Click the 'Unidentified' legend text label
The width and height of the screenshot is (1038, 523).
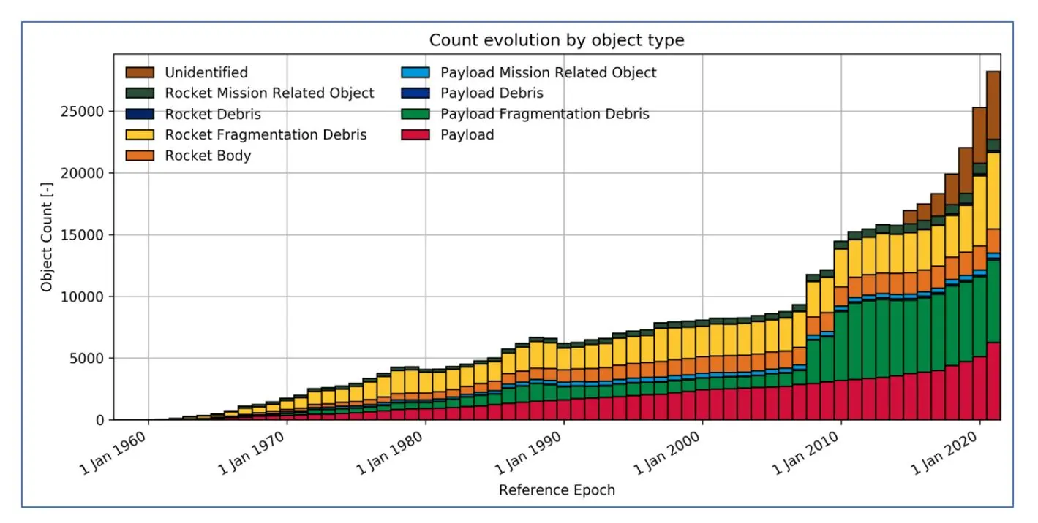pos(206,72)
